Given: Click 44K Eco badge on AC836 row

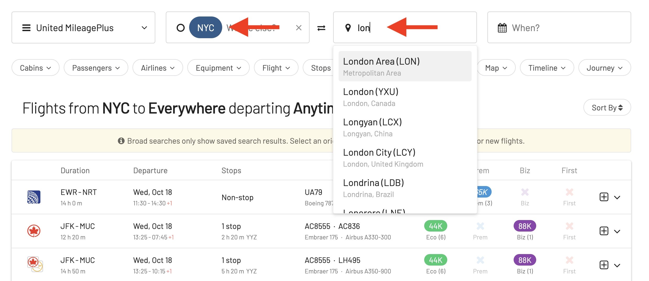Looking at the screenshot, I should pyautogui.click(x=435, y=226).
